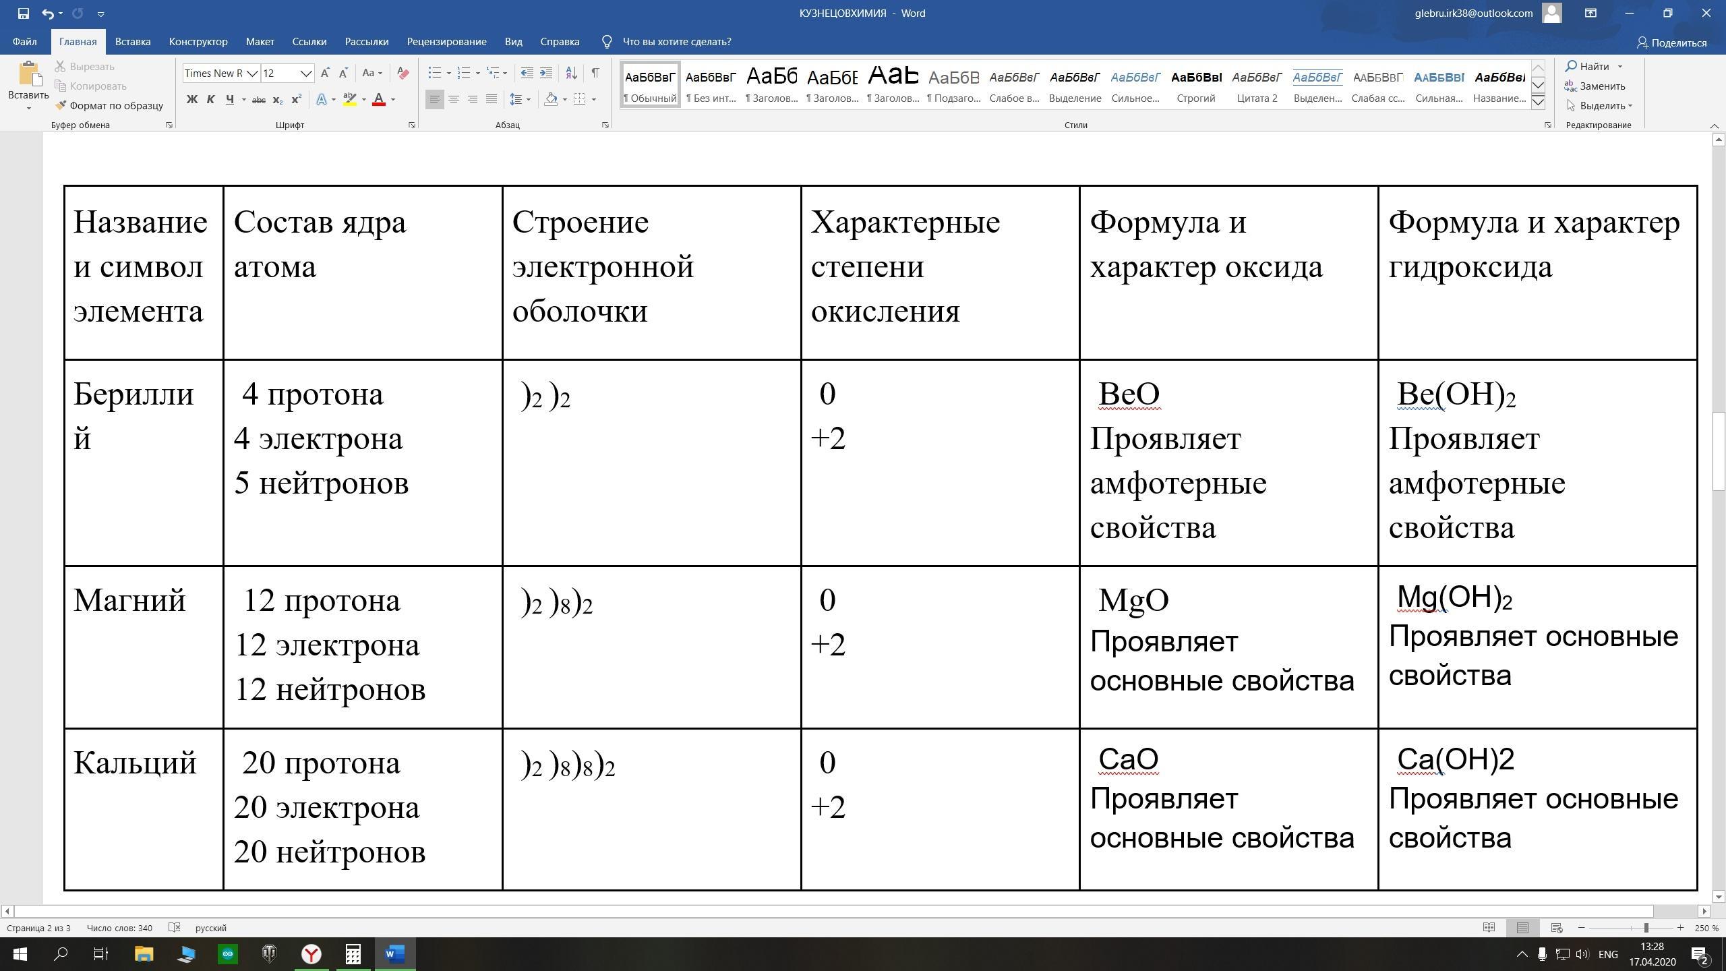
Task: Click the Save icon in quick access toolbar
Action: pos(24,13)
